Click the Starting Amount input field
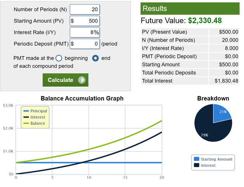The image size is (244, 187). 85,21
